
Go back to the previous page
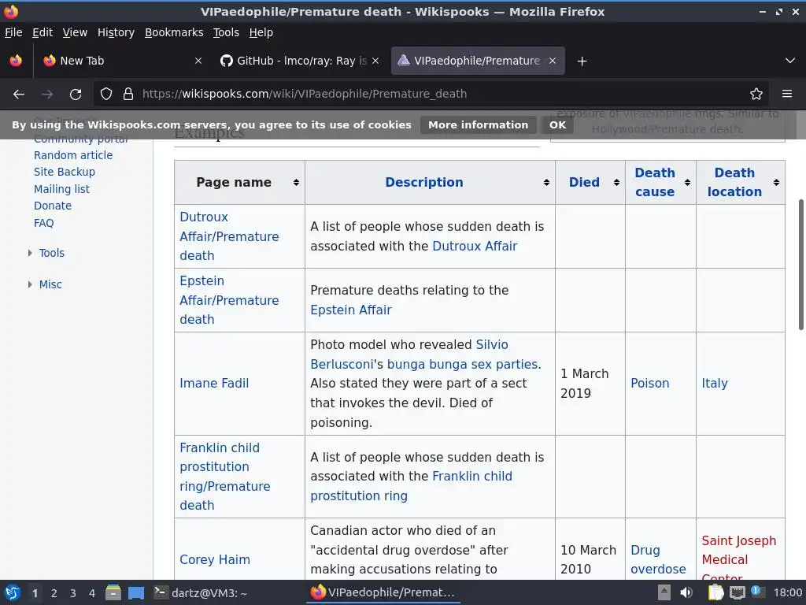19,95
